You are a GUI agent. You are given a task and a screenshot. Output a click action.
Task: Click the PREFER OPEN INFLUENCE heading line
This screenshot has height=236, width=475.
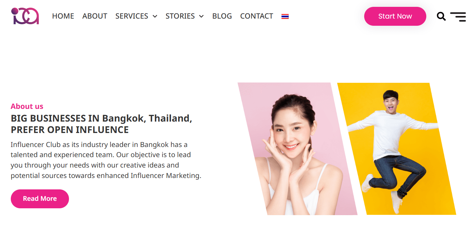click(x=70, y=130)
